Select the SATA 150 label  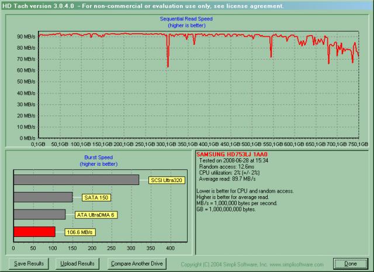[96, 197]
